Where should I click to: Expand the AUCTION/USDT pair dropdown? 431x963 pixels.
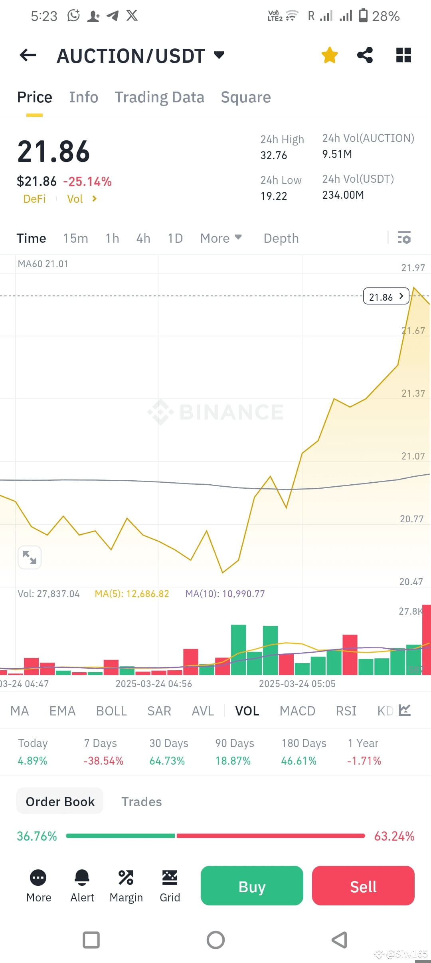pos(219,55)
